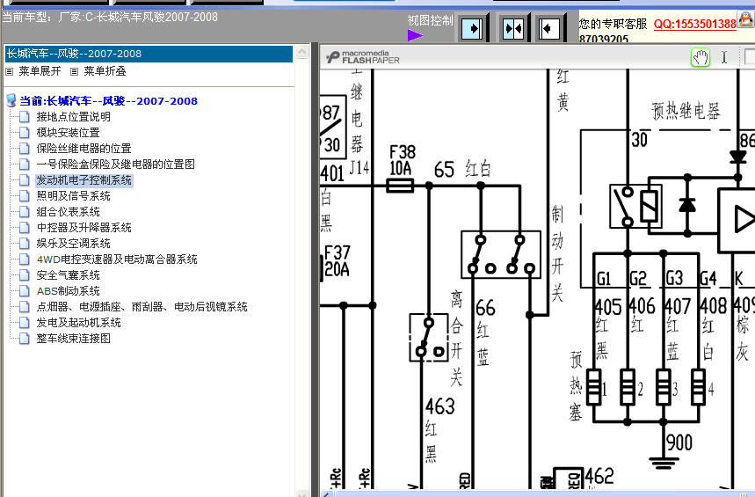Click the page icon beside 照明及信号系统
The height and width of the screenshot is (497, 755).
pyautogui.click(x=25, y=195)
